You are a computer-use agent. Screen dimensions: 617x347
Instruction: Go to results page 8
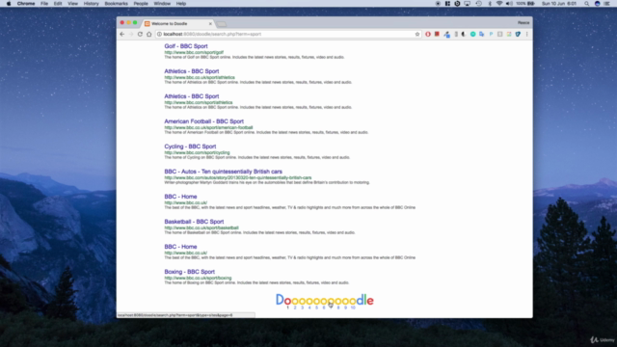point(338,307)
